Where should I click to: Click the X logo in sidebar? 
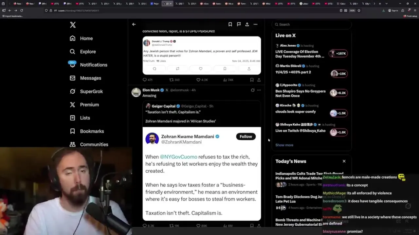click(73, 25)
